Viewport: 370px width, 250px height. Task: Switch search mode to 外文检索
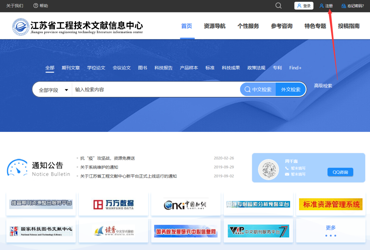coord(291,89)
